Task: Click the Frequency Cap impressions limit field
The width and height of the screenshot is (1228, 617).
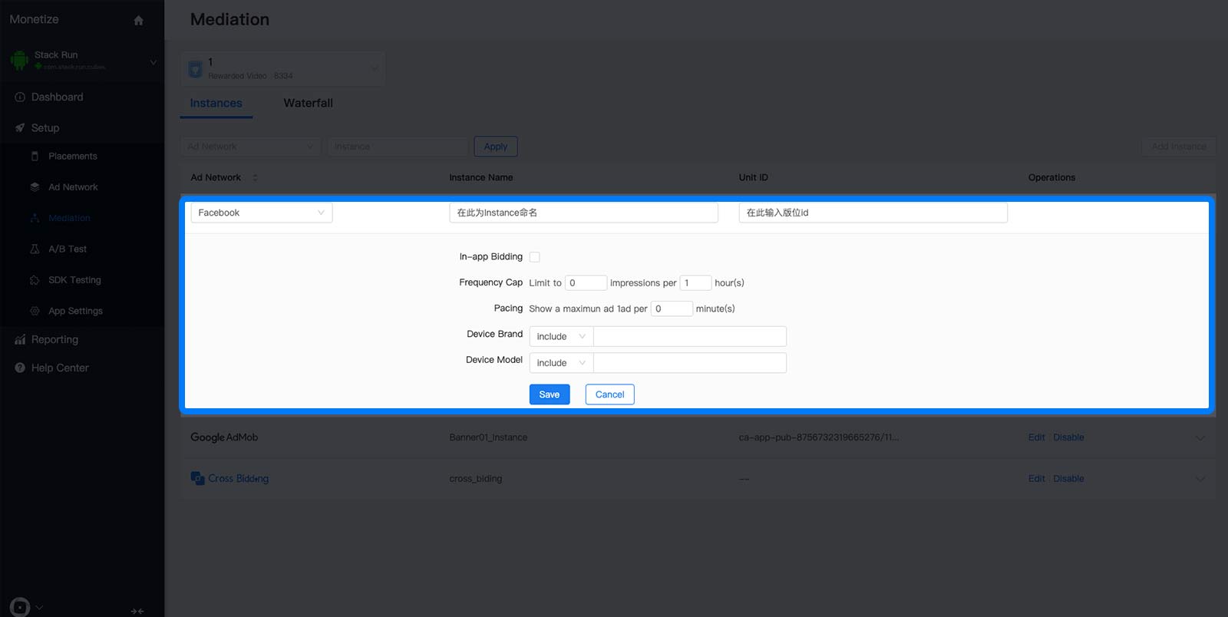Action: [x=586, y=282]
